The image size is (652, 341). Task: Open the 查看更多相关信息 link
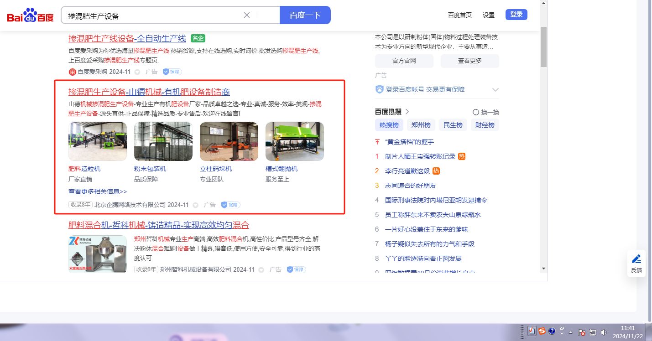tap(98, 191)
